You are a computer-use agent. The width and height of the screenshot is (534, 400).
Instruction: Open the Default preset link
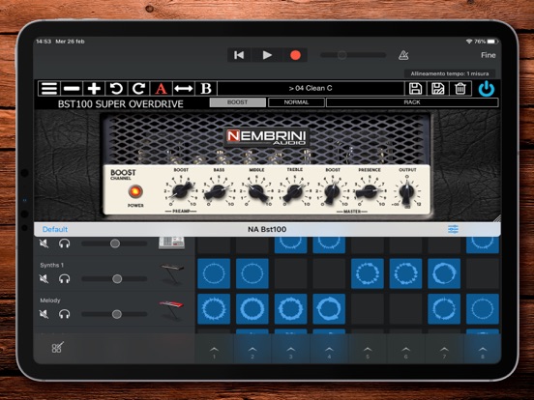(55, 229)
